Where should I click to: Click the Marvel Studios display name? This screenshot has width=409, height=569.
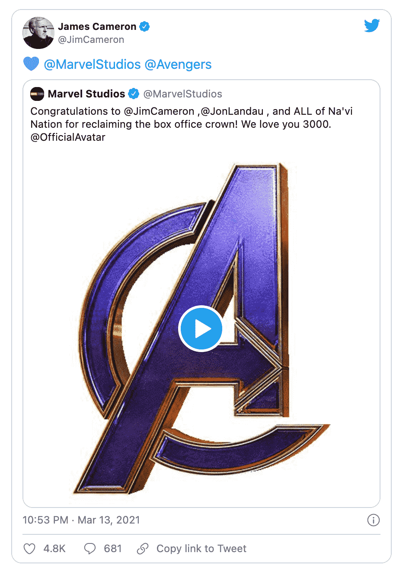click(86, 94)
